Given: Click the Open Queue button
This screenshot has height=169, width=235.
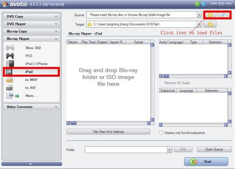Looking at the screenshot, I should click(214, 149).
